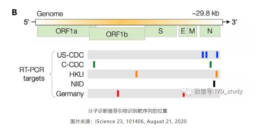The image size is (259, 130).
Task: Click the black NIID target marker
Action: tap(214, 84)
